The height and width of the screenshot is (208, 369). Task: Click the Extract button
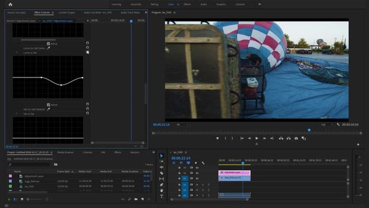pos(288,139)
